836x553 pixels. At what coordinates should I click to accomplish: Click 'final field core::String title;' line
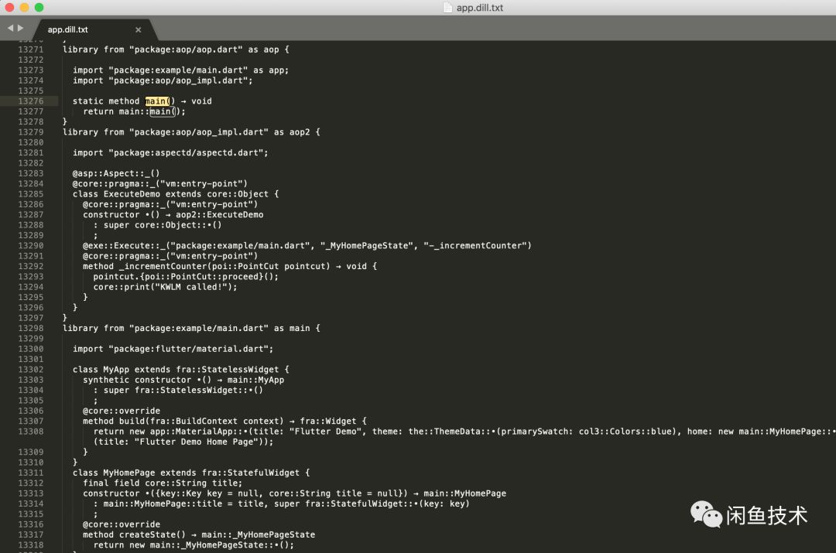pyautogui.click(x=163, y=483)
